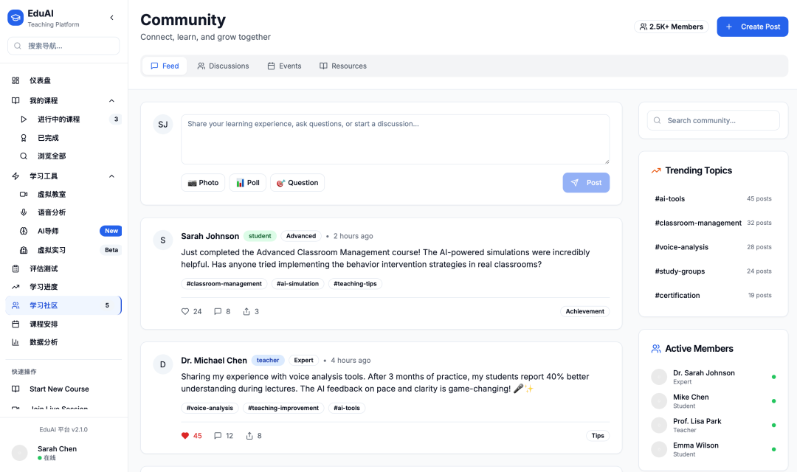This screenshot has width=797, height=472.
Task: Click the EduAI graduation cap logo
Action: [x=15, y=18]
